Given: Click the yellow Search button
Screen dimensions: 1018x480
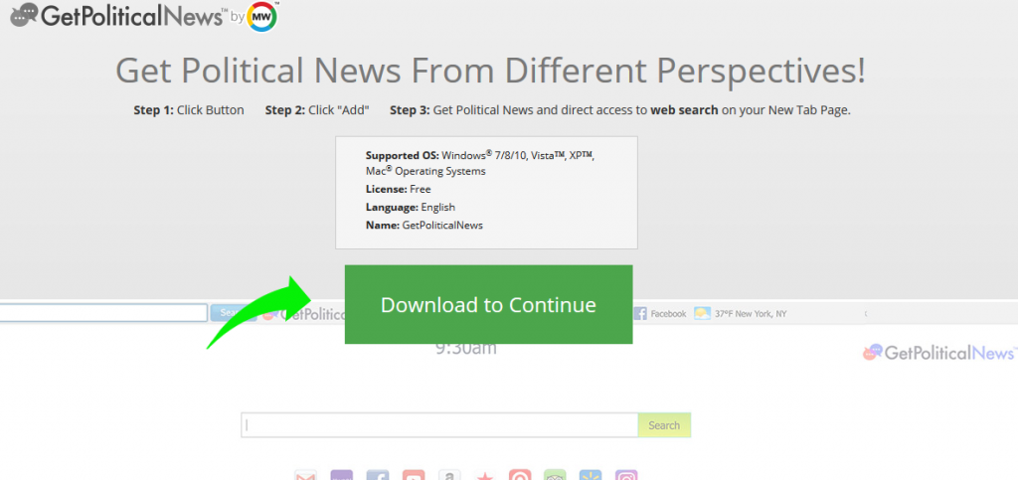Looking at the screenshot, I should (664, 425).
